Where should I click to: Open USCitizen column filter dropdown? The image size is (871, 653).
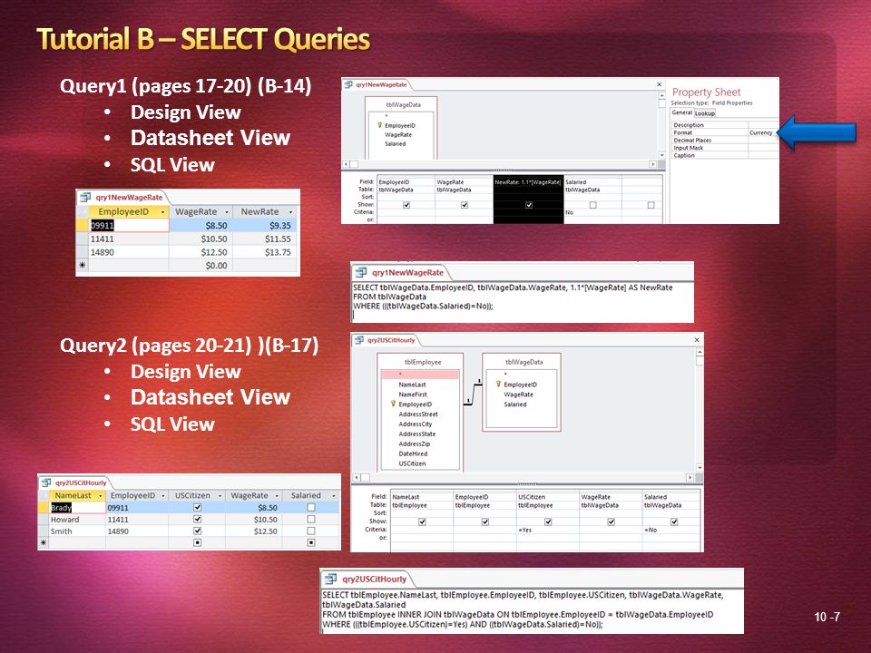(220, 496)
